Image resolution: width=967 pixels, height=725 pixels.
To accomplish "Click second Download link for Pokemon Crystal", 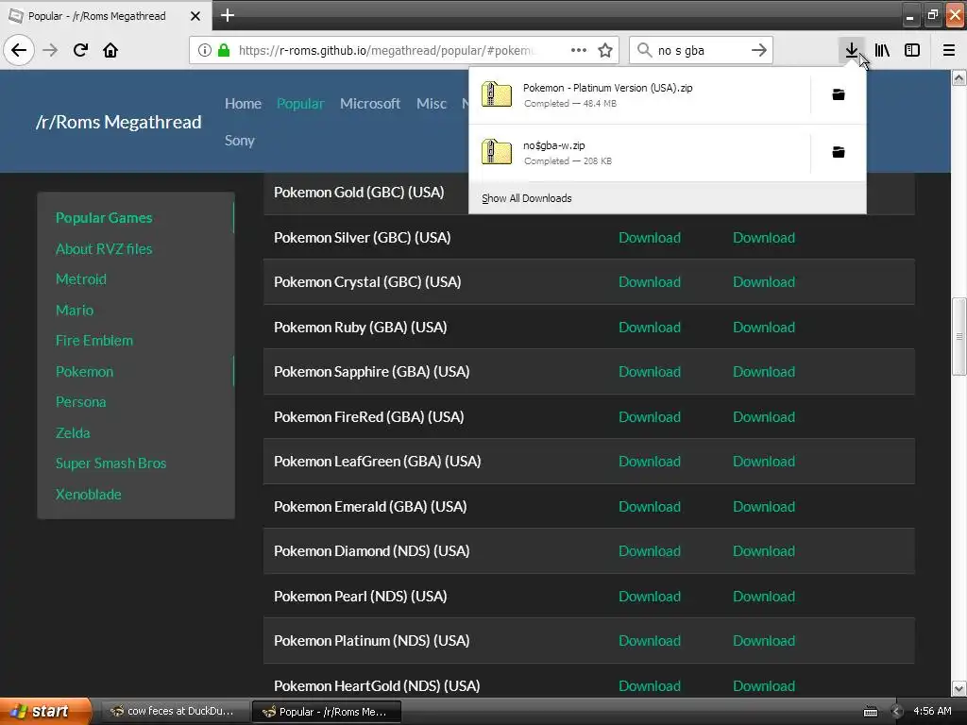I will pyautogui.click(x=763, y=281).
